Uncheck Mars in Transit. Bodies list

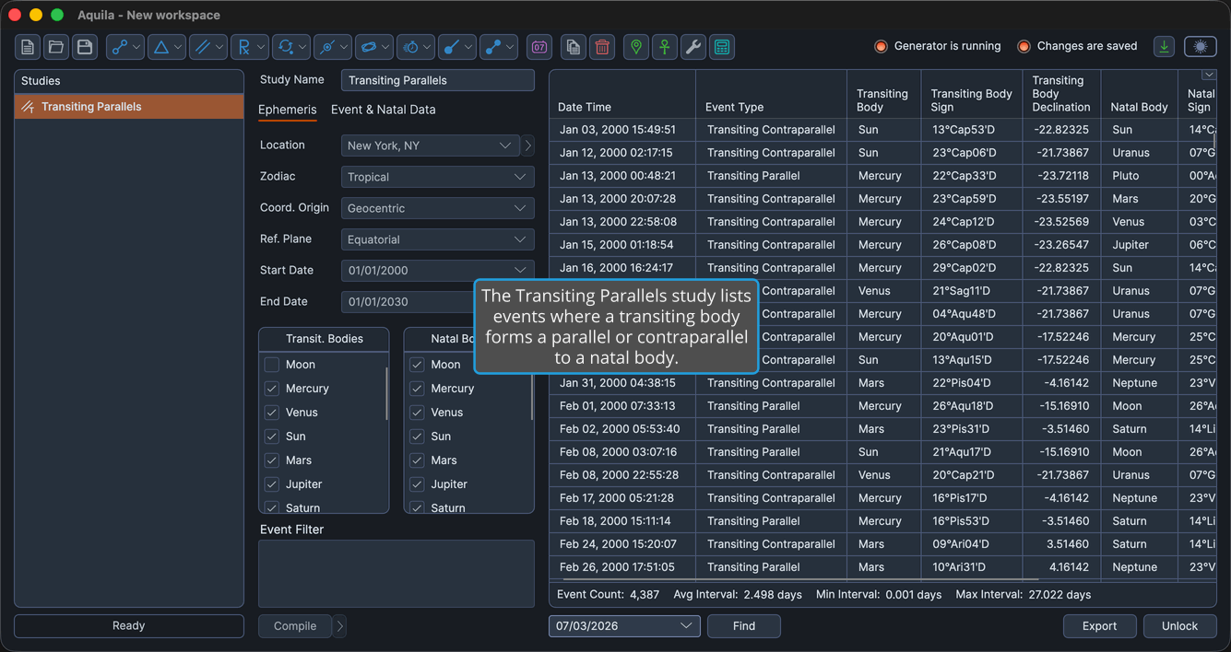tap(272, 460)
